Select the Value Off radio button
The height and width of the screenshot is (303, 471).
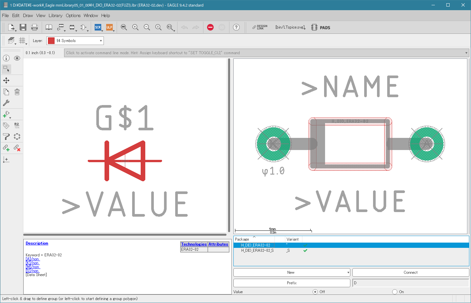click(315, 292)
